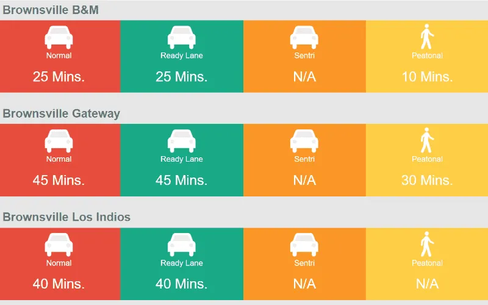488x305 pixels.
Task: Click the 40 Mins. Normal wait at Los Indios
Action: (x=59, y=284)
